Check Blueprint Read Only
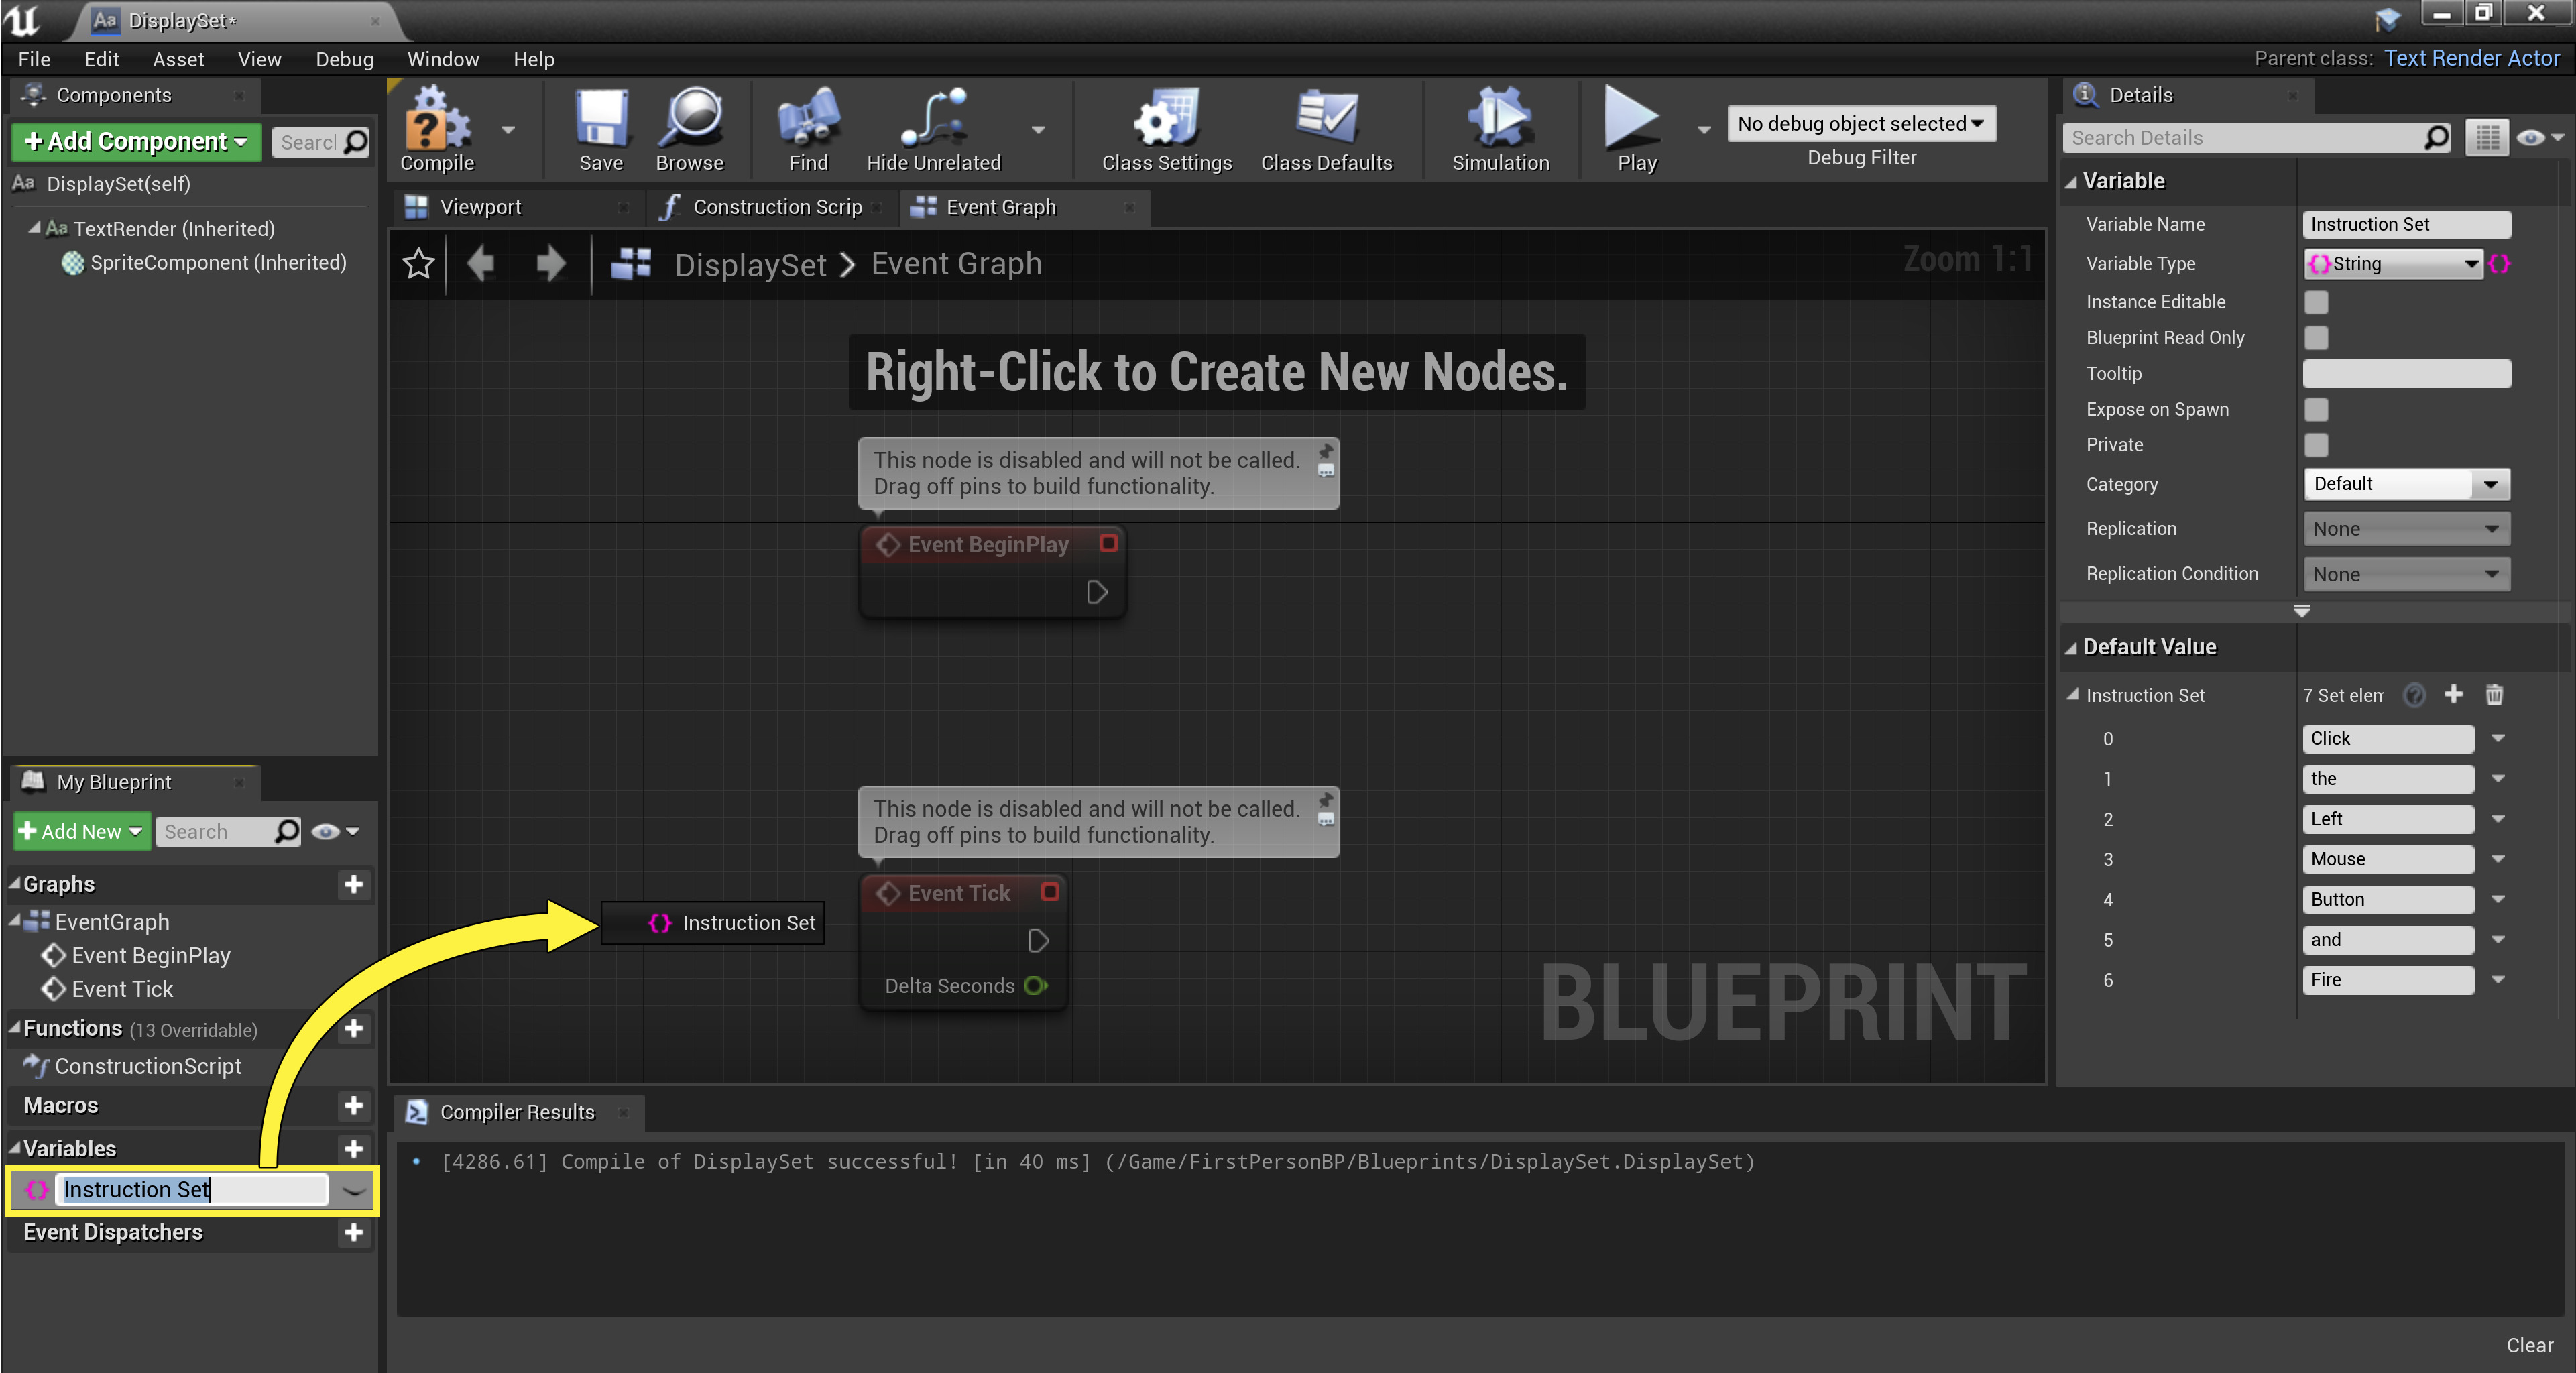Viewport: 2576px width, 1373px height. coord(2317,337)
